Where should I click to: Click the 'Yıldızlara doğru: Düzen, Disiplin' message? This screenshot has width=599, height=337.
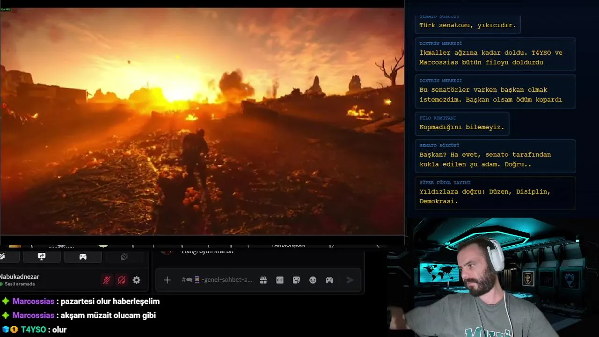click(x=495, y=193)
